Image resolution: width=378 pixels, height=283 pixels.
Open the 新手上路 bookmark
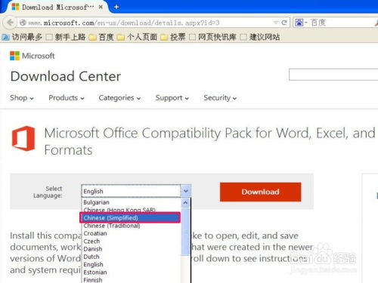point(66,37)
